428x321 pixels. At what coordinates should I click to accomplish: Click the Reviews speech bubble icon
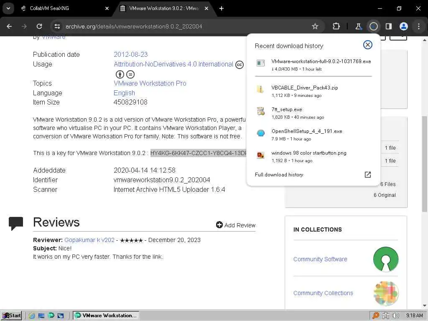(x=16, y=223)
